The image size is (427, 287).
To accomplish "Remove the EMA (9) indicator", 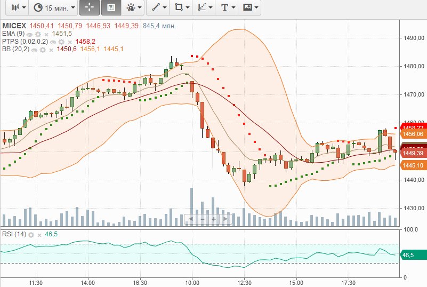I will [x=46, y=34].
